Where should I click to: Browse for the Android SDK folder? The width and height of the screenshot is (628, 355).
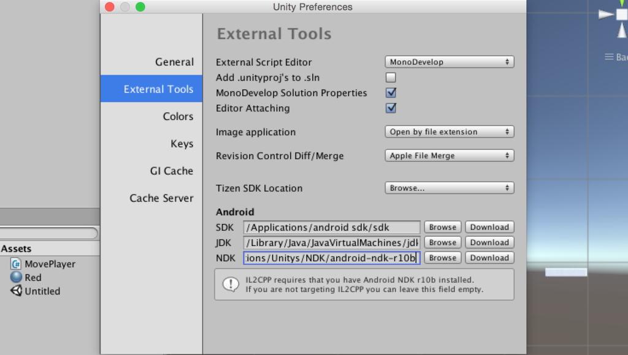(x=443, y=227)
